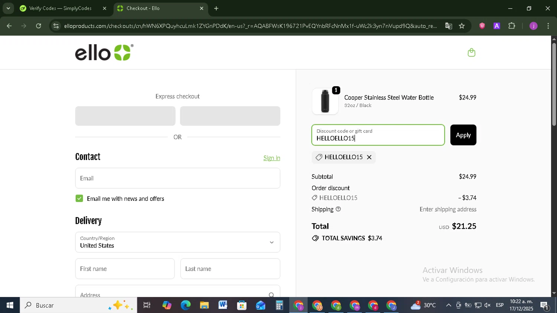The height and width of the screenshot is (313, 557).
Task: Click the muted volume tray icon
Action: (488, 305)
